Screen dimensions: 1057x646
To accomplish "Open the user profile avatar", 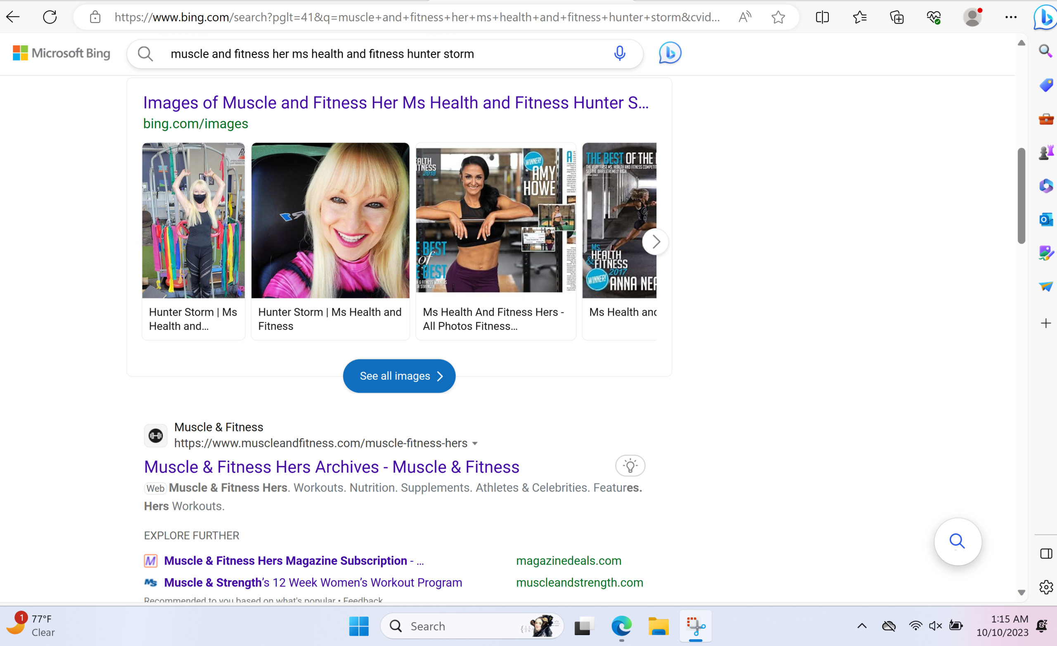I will pyautogui.click(x=972, y=17).
